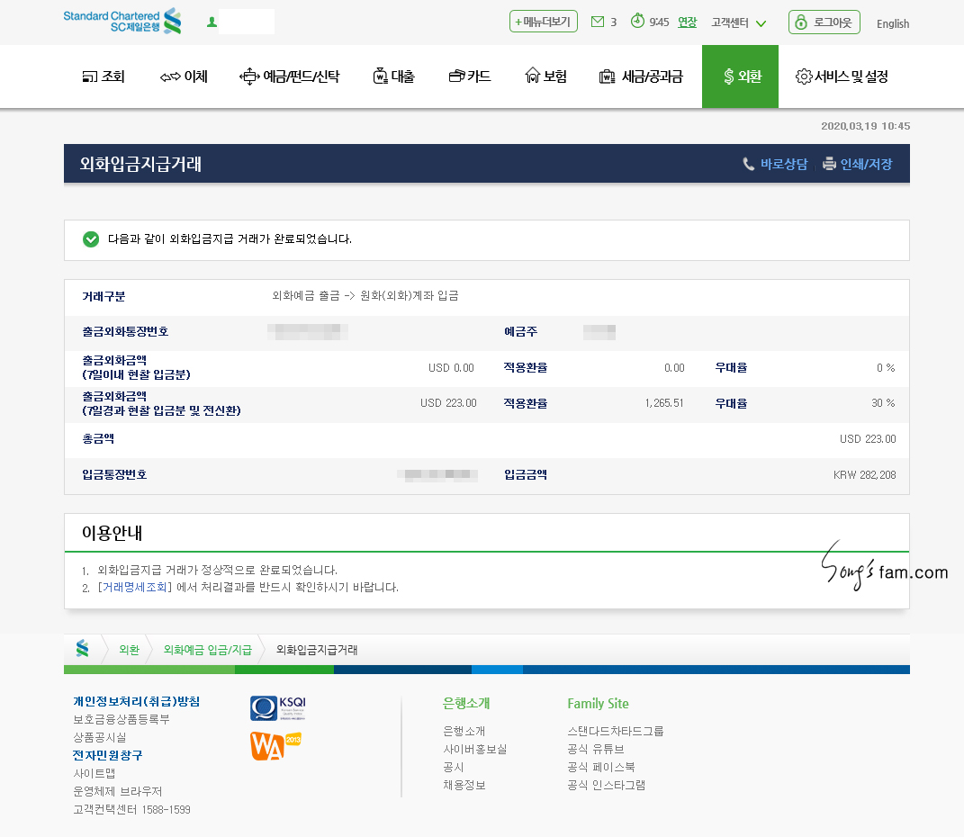Open the 거래명세조회 link
Viewport: 964px width, 837px height.
pyautogui.click(x=135, y=588)
